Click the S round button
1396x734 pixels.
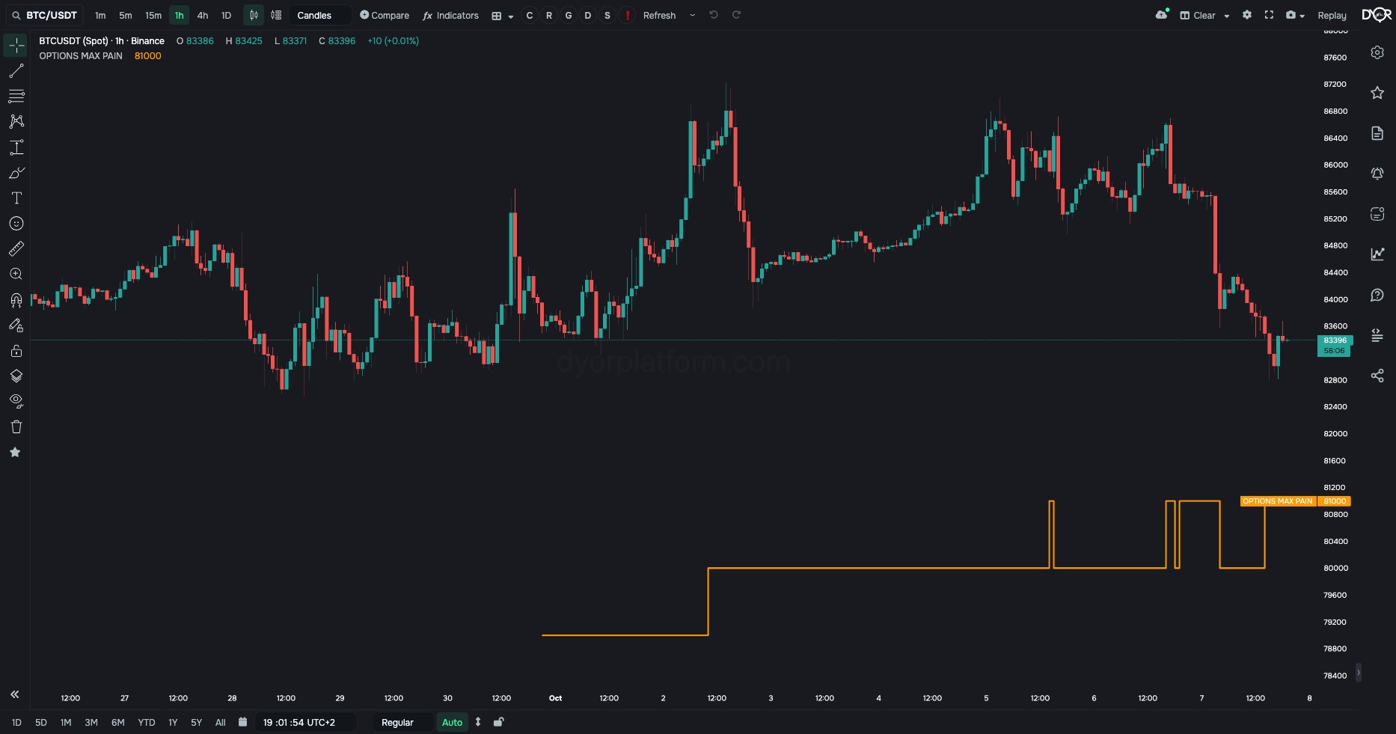pyautogui.click(x=607, y=16)
